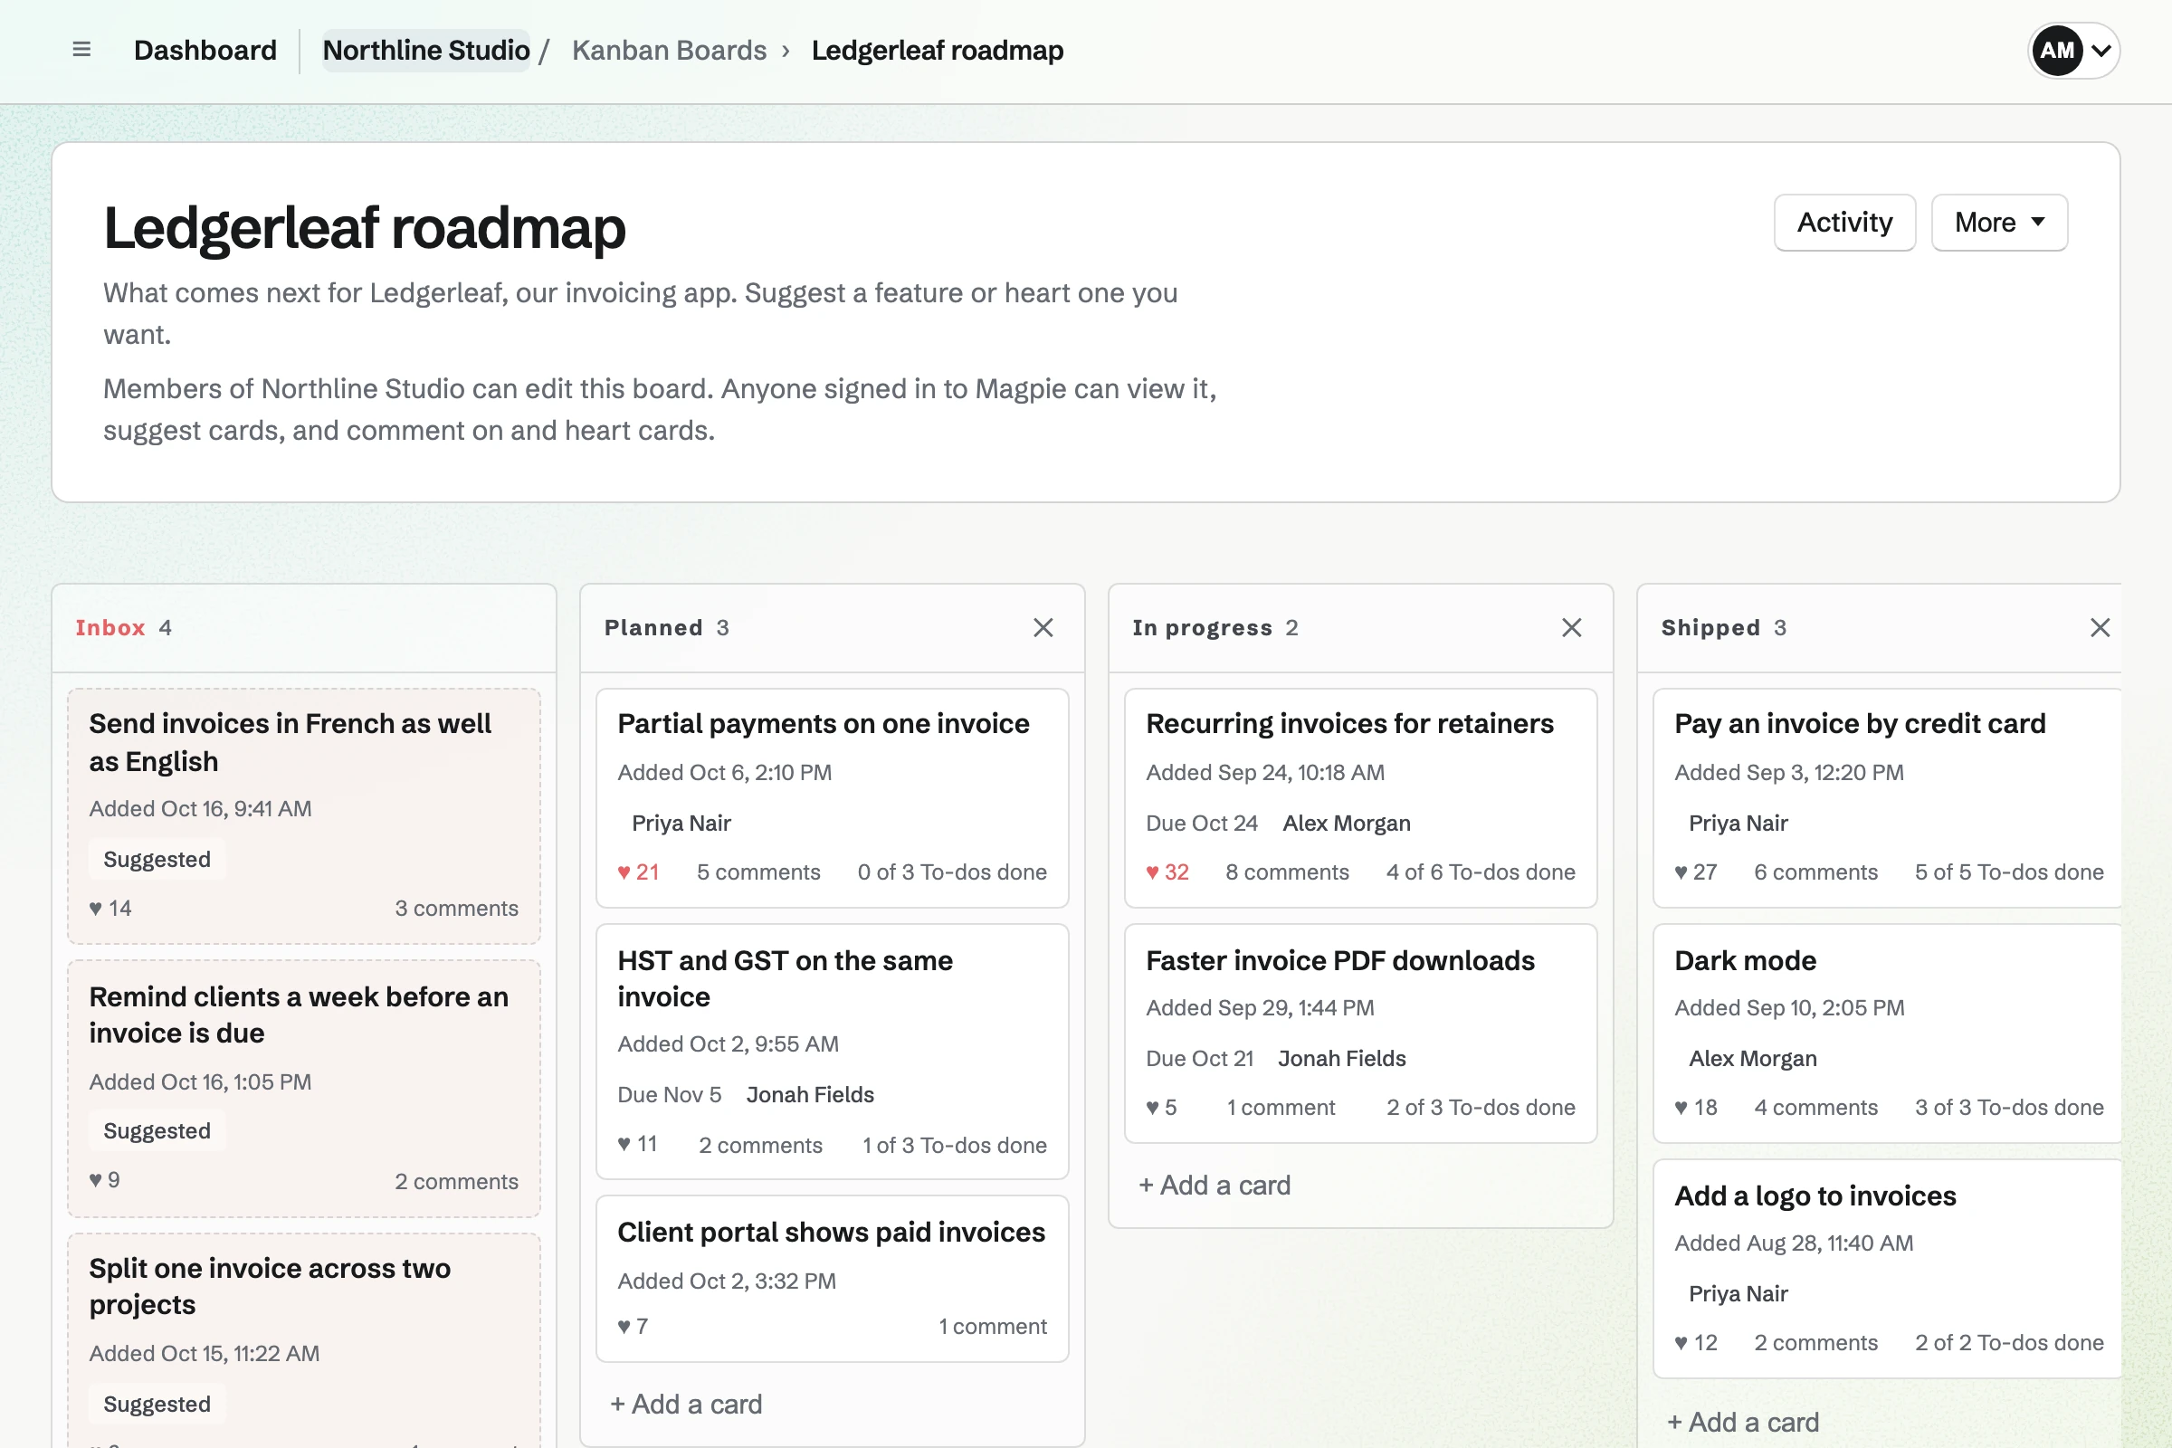Click Suggested tag on Split one invoice card
The width and height of the screenshot is (2172, 1448).
click(x=157, y=1404)
